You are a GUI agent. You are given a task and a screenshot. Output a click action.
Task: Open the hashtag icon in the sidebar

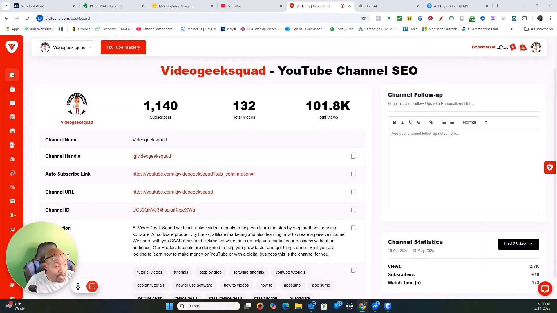click(12, 285)
